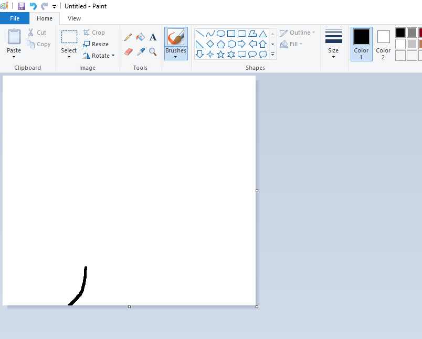Pick the dark gray palette swatch
This screenshot has height=339, width=422.
click(x=412, y=33)
